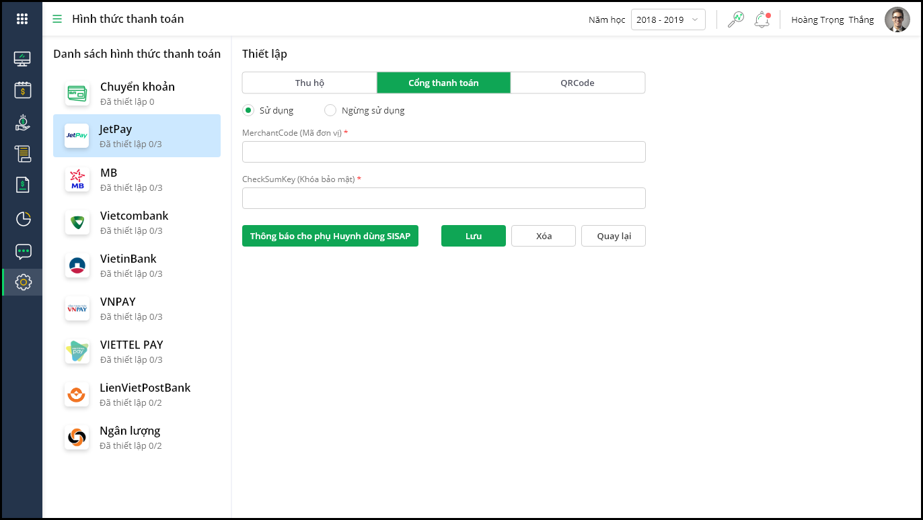
Task: Click "Thông báo cho phụ Huynh dùng SISAP"
Action: pyautogui.click(x=330, y=236)
